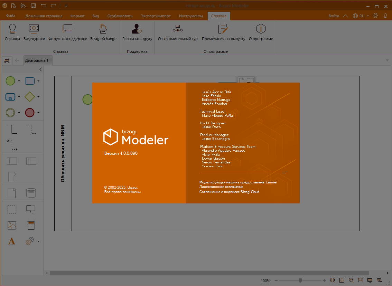This screenshot has height=286, width=392.
Task: Switch to Домашняя страница tab
Action: 44,16
